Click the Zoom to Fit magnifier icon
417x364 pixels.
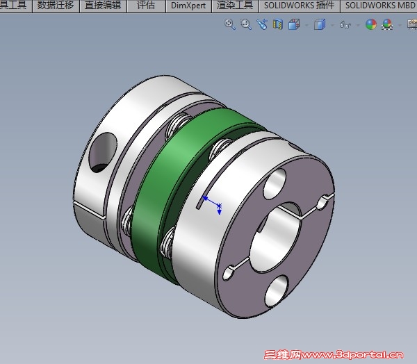tap(230, 24)
